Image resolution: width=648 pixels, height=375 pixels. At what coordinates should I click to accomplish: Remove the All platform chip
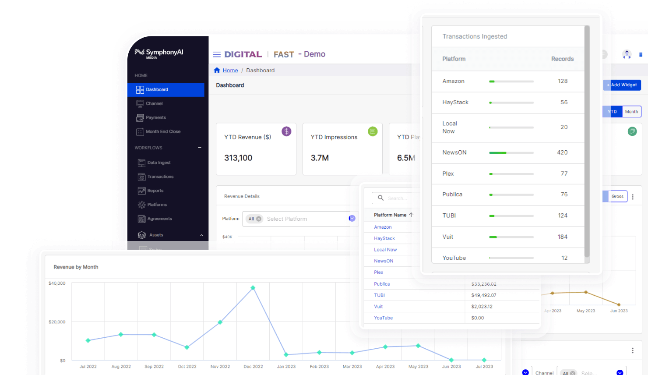(259, 219)
